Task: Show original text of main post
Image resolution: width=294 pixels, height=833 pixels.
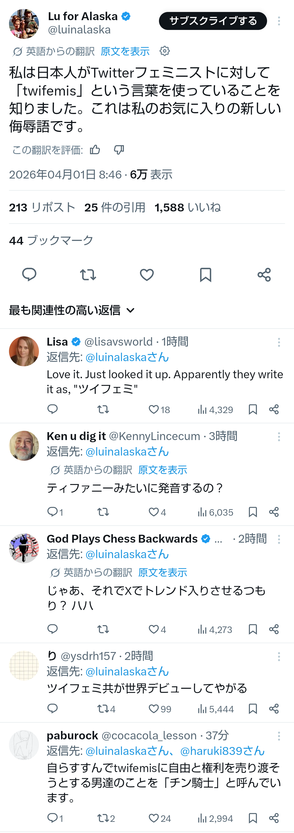Action: tap(125, 51)
